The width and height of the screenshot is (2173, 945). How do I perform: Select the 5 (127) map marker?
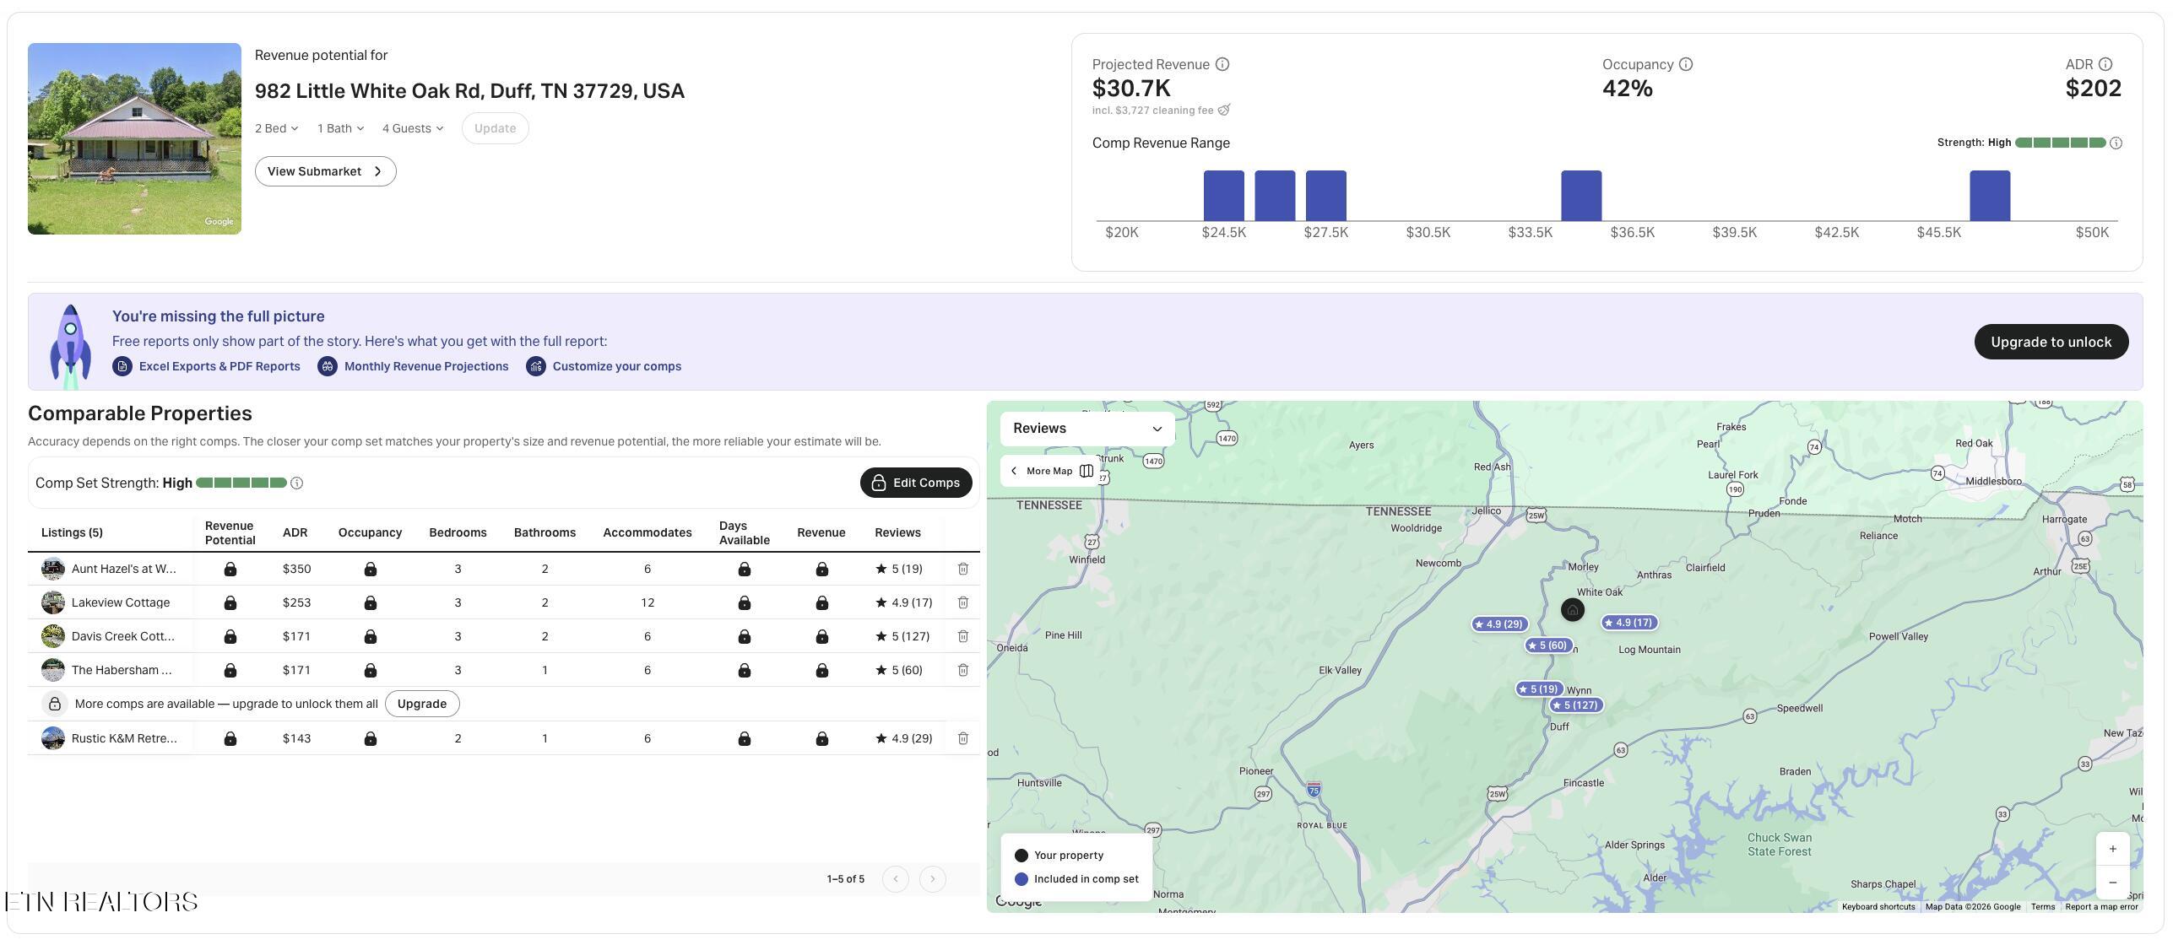coord(1575,705)
